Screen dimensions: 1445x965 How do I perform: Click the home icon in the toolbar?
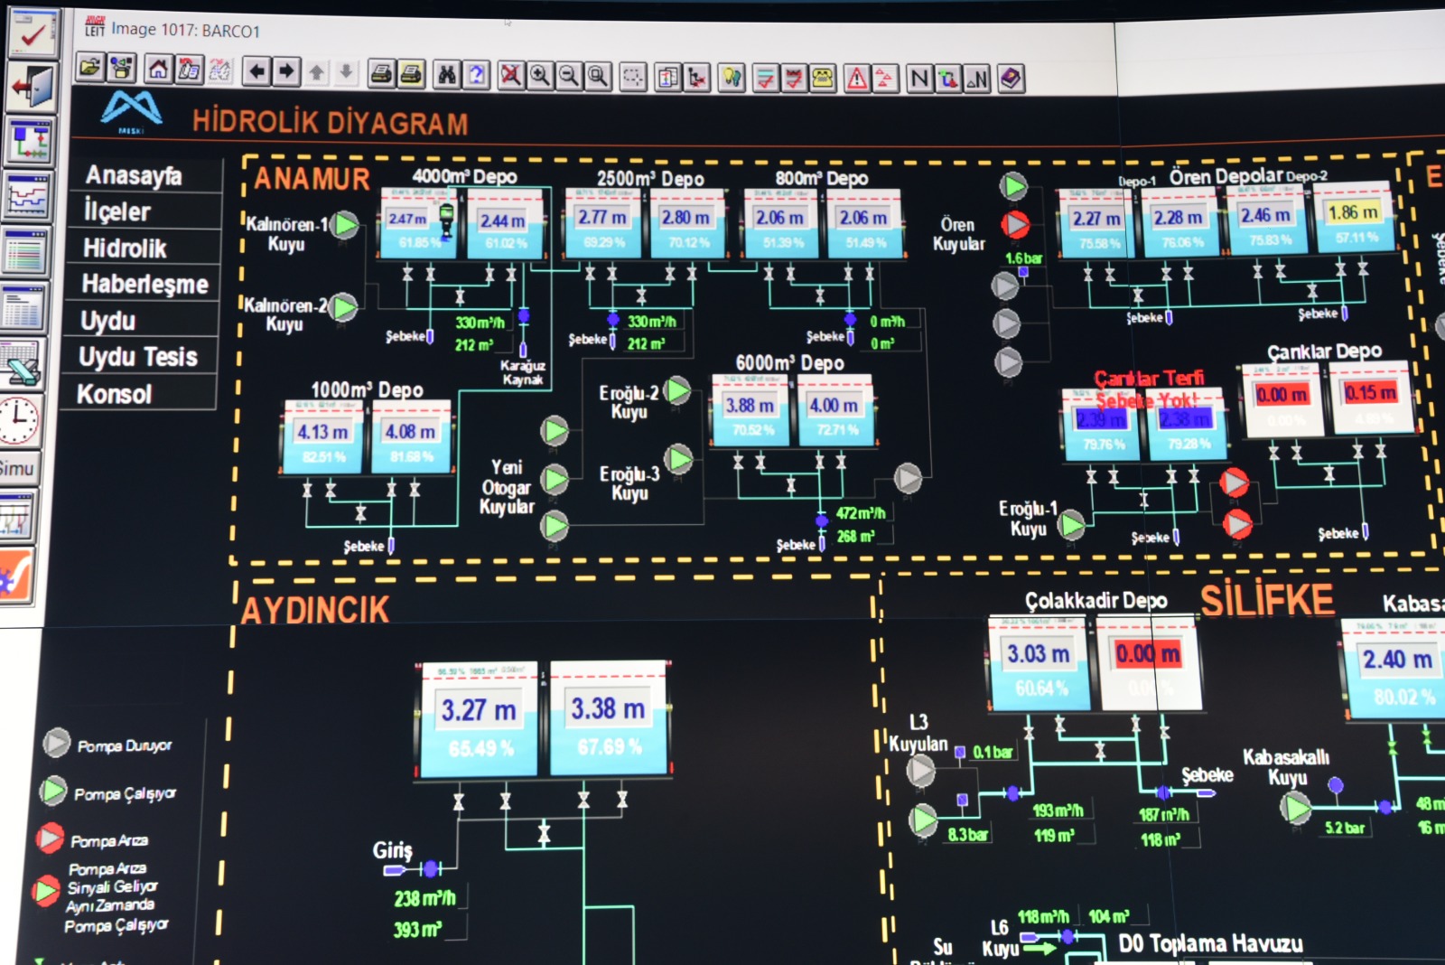coord(158,70)
